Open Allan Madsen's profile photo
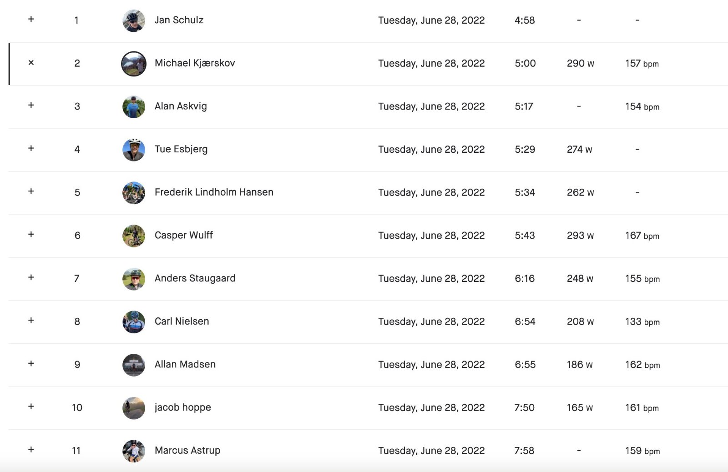Screen dimensions: 728x472 click(134, 365)
